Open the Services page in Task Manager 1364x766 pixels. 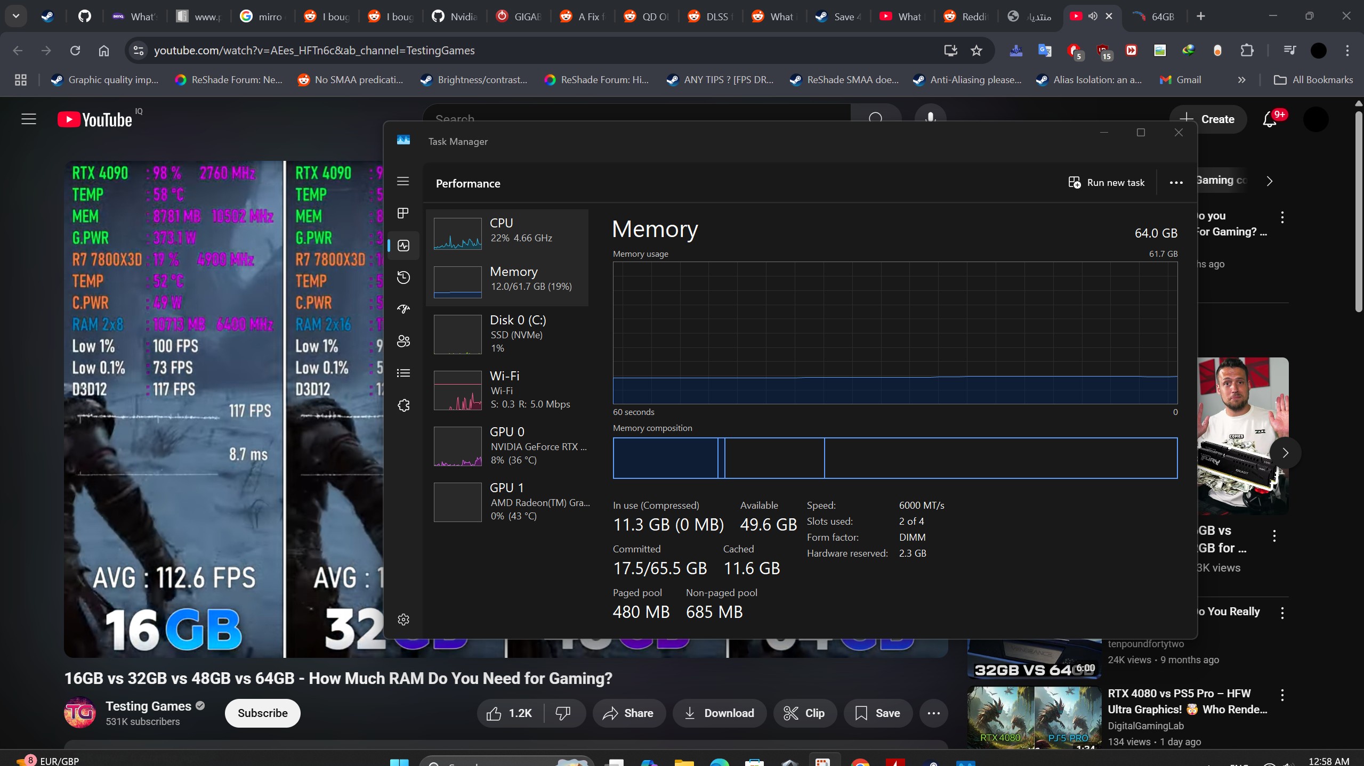[x=403, y=405]
